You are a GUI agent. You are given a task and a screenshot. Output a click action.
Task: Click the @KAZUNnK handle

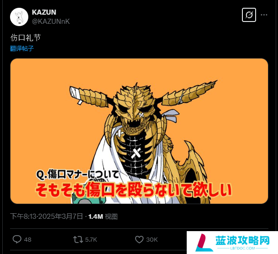tap(51, 22)
